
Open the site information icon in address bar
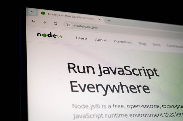click(x=68, y=25)
